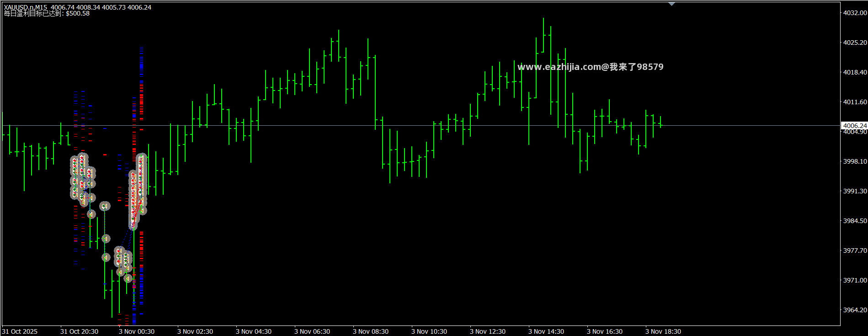Viewport: 868px width, 336px height.
Task: Click the 3 Nov 12:30 time label
Action: pos(488,331)
